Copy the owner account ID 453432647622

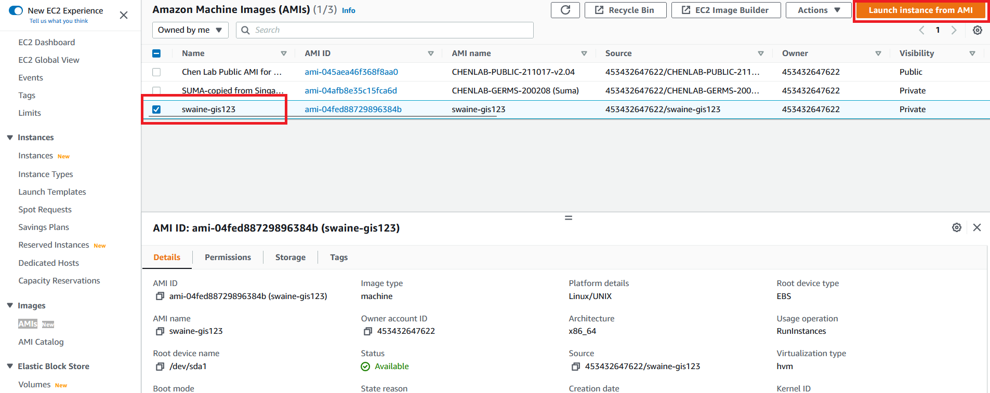pyautogui.click(x=368, y=331)
